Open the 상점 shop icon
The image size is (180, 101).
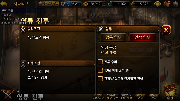[140, 95]
